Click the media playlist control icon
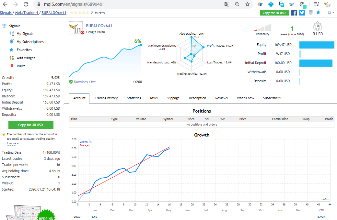 click(x=316, y=4)
